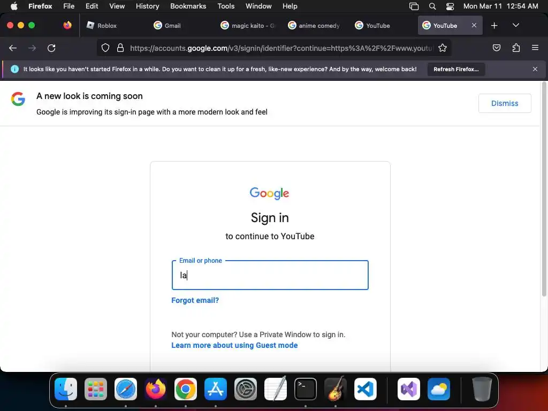Switch to the anime comedy tab
Image resolution: width=548 pixels, height=411 pixels.
(x=314, y=26)
